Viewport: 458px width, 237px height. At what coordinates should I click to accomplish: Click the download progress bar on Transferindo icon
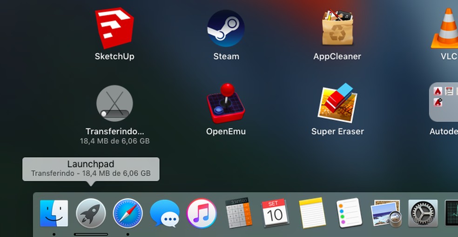click(x=114, y=113)
